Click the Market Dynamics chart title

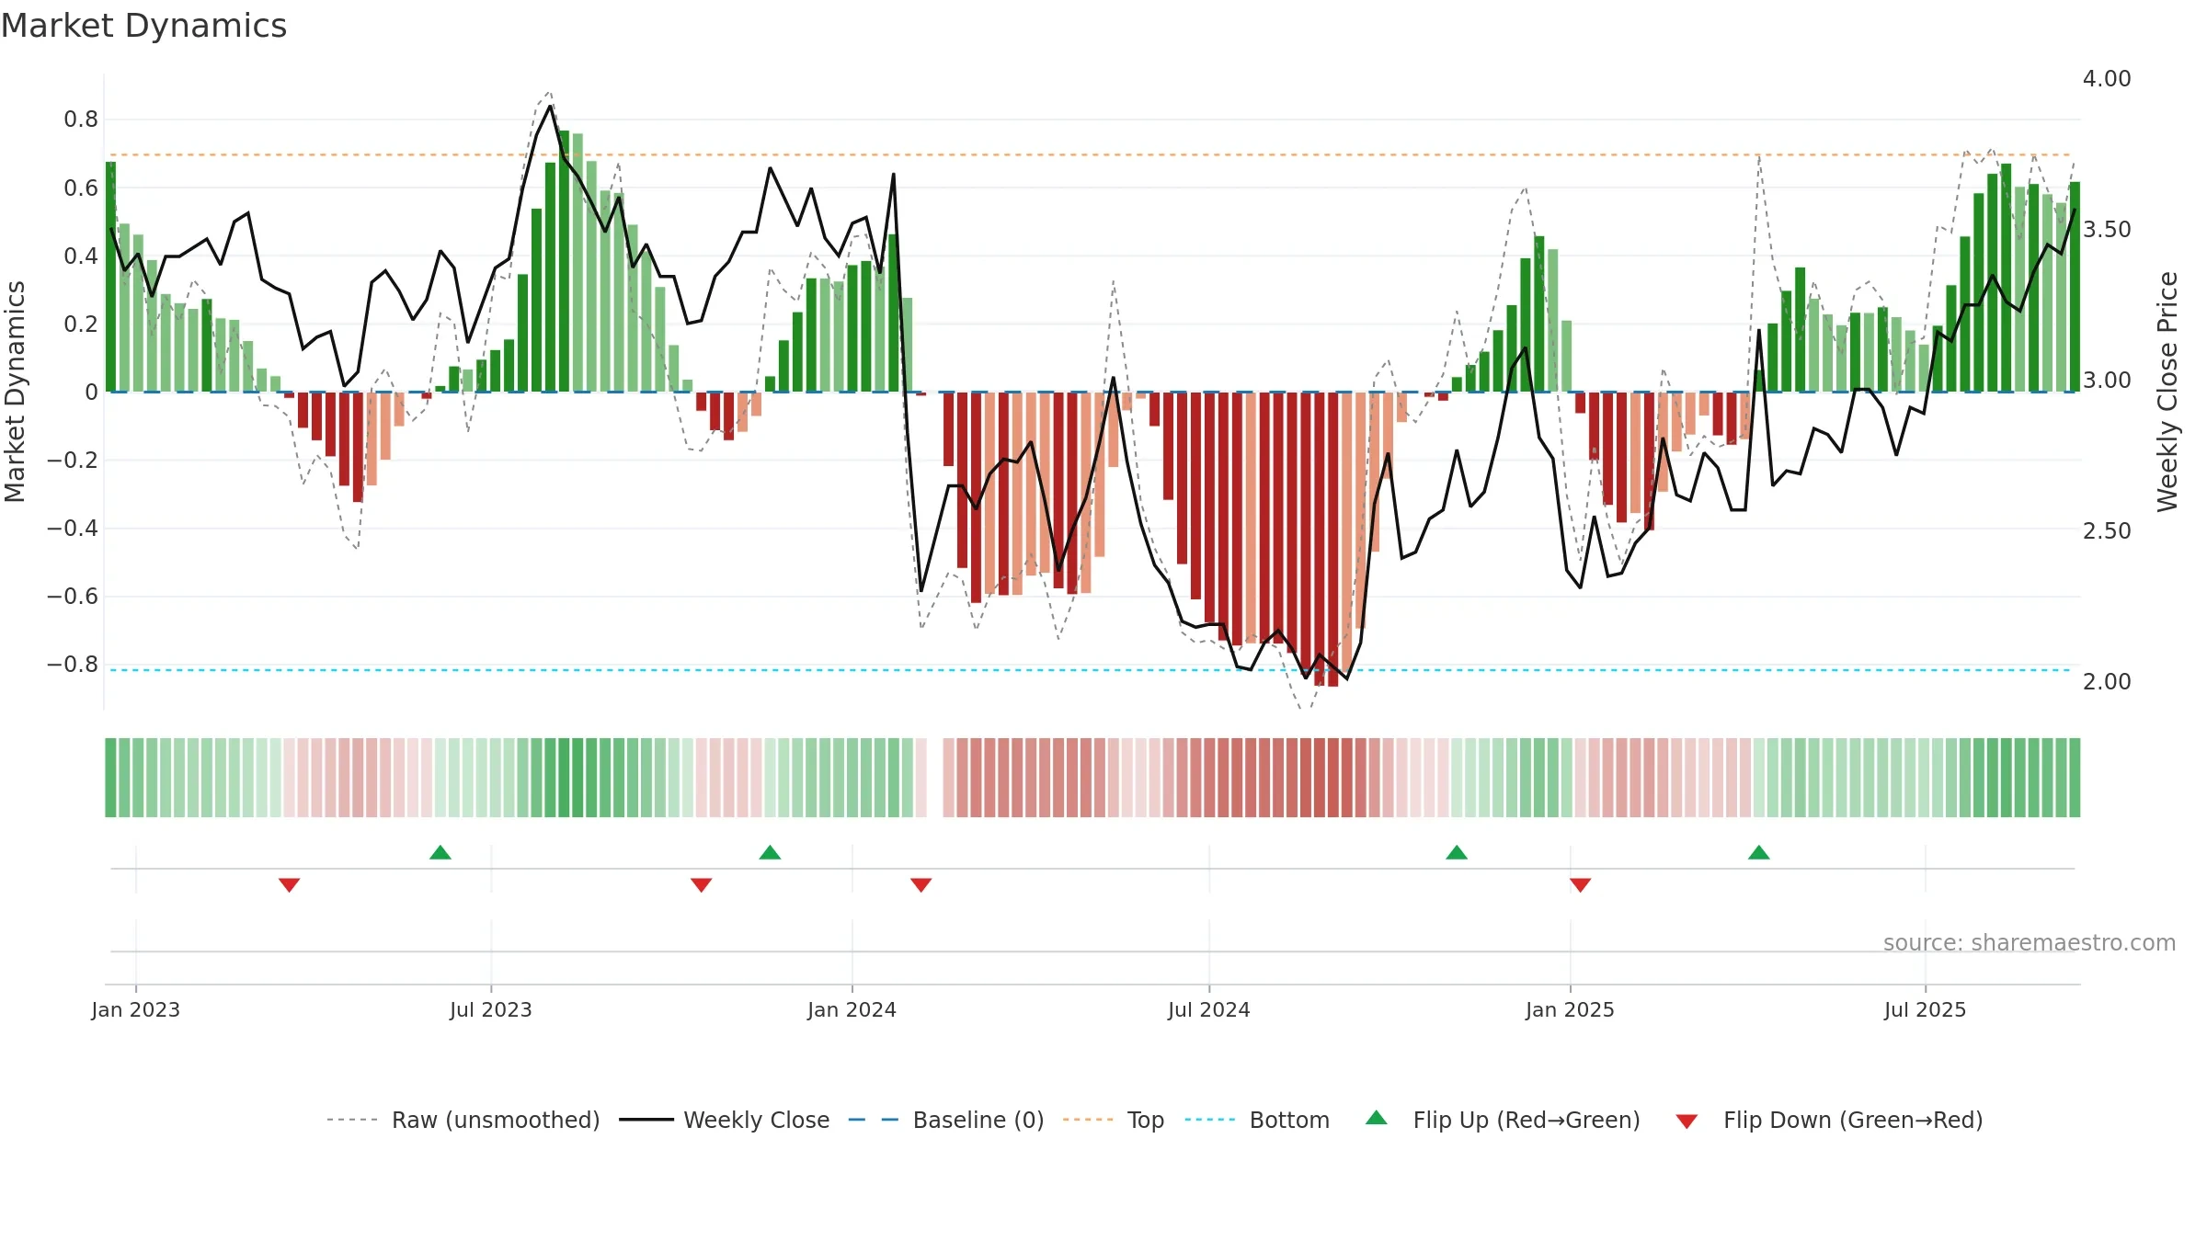tap(144, 26)
